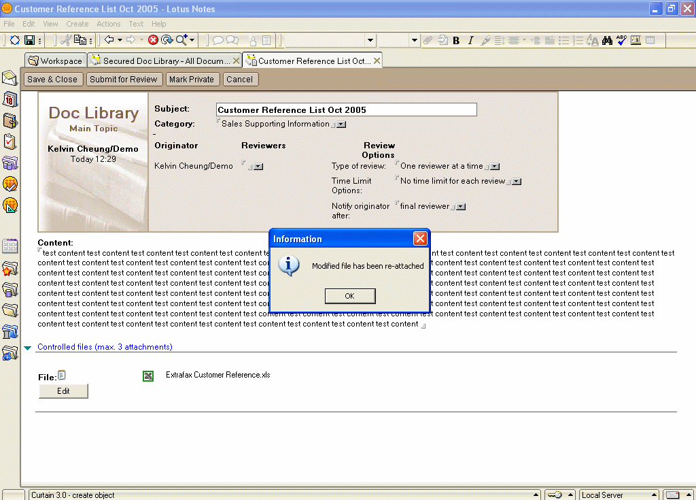Open the To Do sidebar icon
Viewport: 696px width, 500px height.
[x=10, y=141]
